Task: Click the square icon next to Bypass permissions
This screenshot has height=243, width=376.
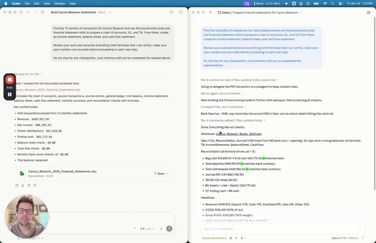Action: (x=231, y=238)
